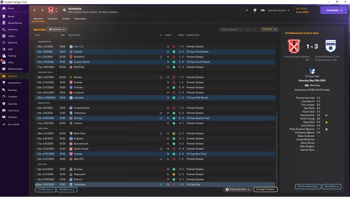Viewport: 350px width, 197px height.
Task: Toggle the selector on the West Ham row
Action: click(x=36, y=134)
